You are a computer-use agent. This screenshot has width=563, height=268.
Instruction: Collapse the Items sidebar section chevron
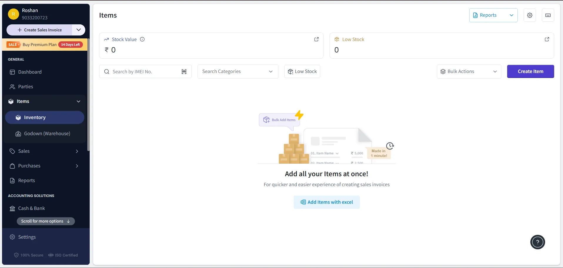click(78, 101)
